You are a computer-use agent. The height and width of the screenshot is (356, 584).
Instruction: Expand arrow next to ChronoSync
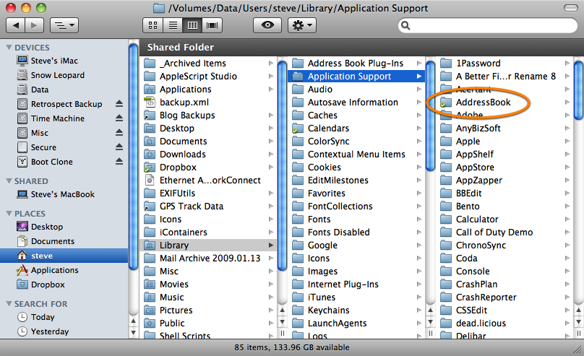567,245
